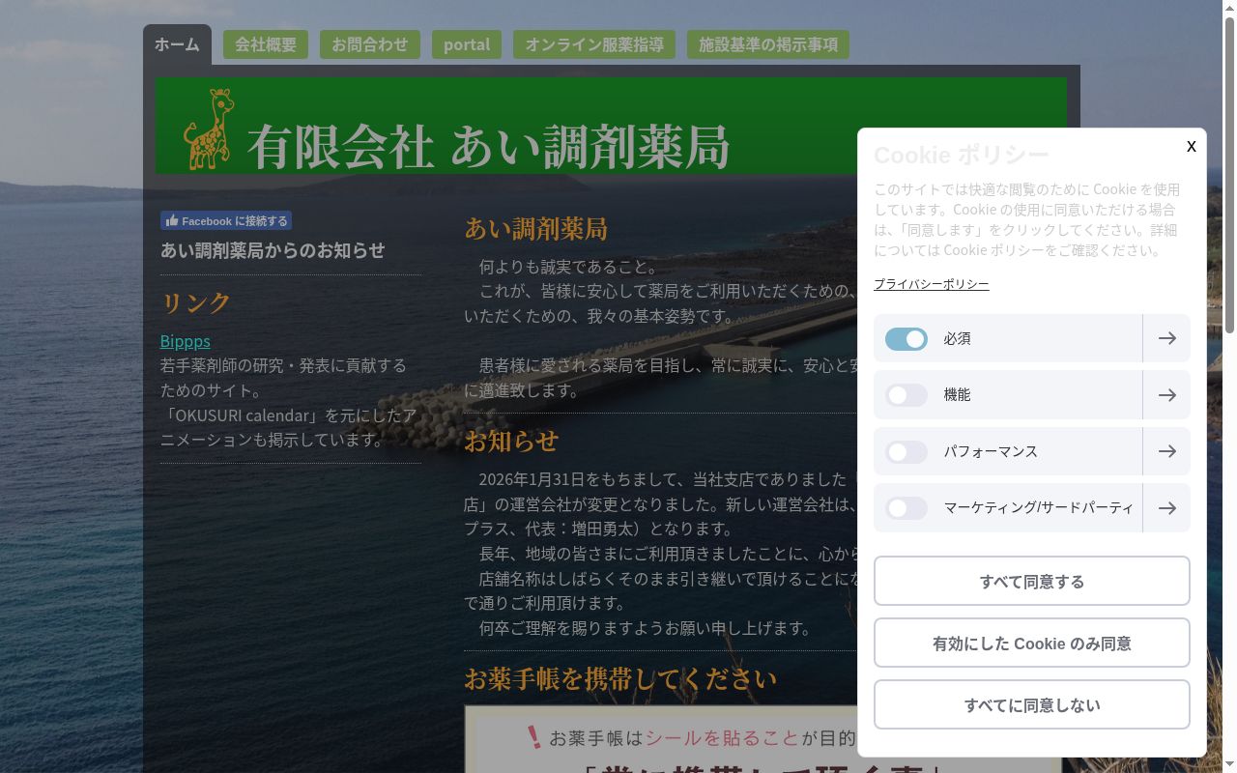Open the 施設基準の掲示事項 tab
Screen dimensions: 1237x773
pyautogui.click(x=768, y=44)
